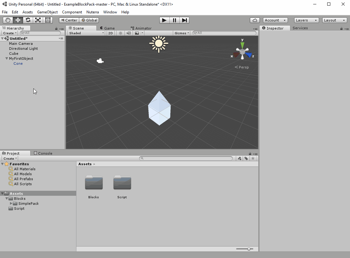Switch to the Console tab
Viewport: 350px width, 258px height.
(43, 153)
